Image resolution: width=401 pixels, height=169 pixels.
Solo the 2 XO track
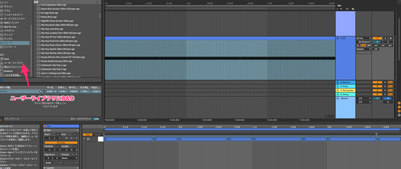[385, 38]
